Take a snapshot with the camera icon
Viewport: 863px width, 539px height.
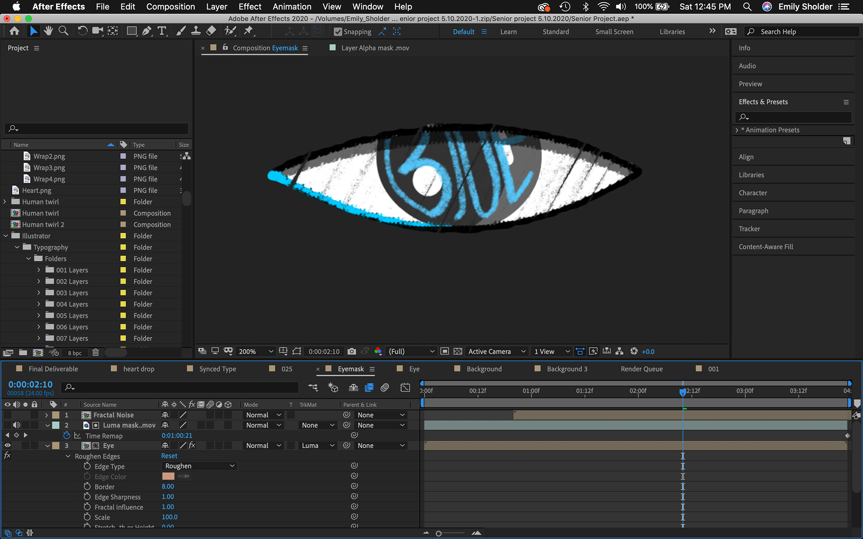352,351
